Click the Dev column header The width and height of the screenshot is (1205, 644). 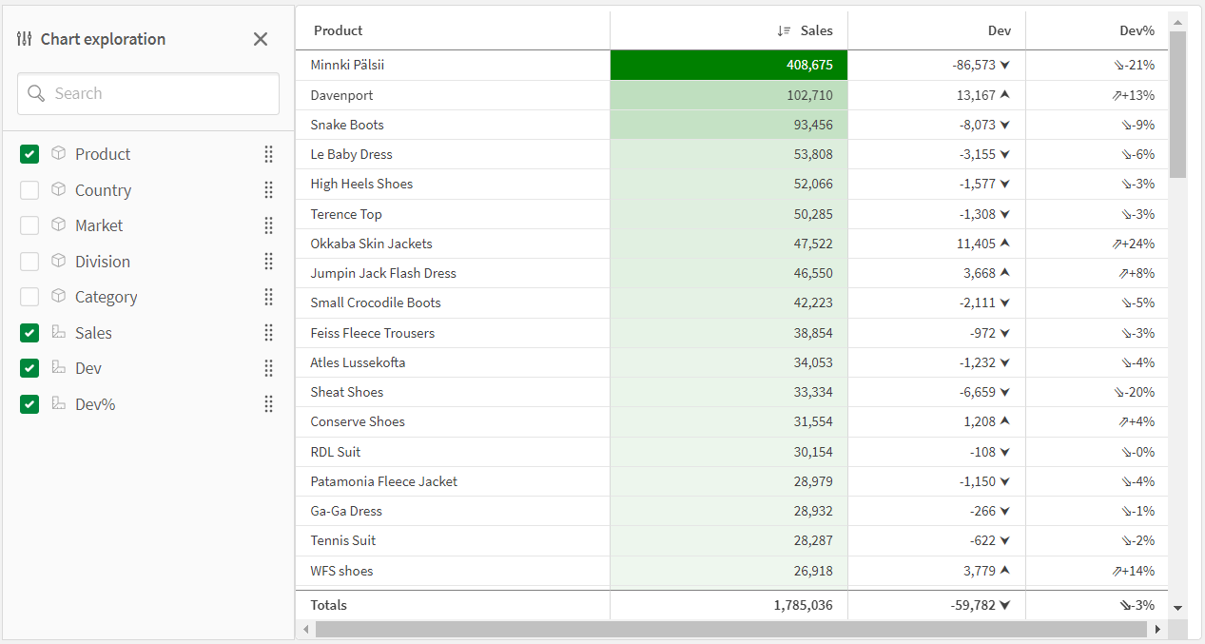pyautogui.click(x=999, y=30)
